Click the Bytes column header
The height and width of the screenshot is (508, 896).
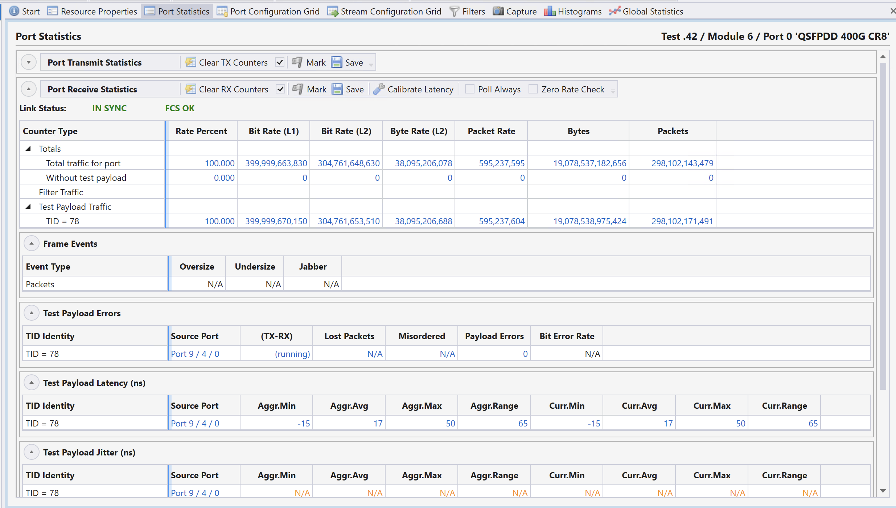coord(578,131)
